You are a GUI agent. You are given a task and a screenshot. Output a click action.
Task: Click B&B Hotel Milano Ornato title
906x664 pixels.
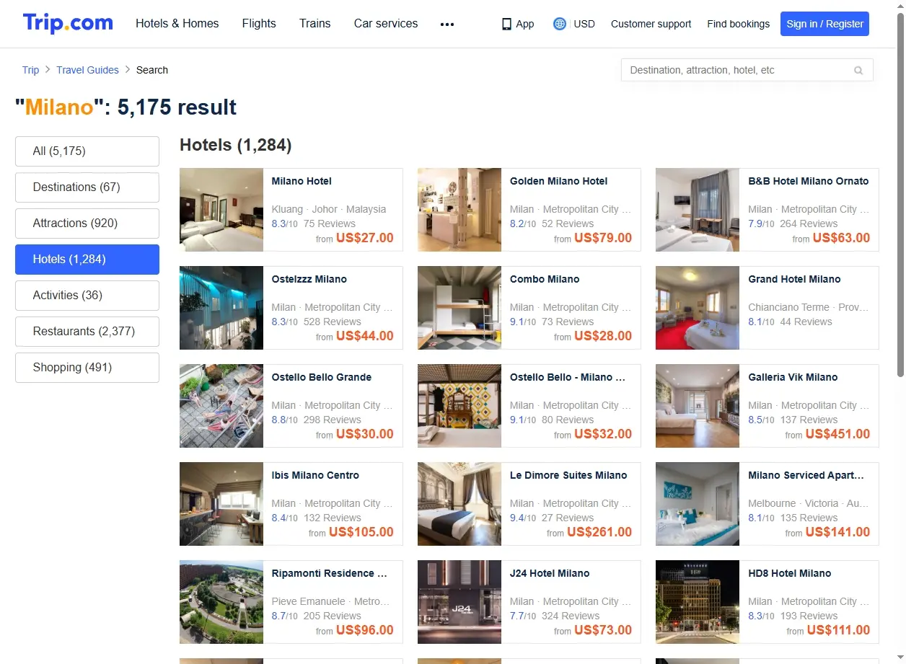click(x=808, y=181)
